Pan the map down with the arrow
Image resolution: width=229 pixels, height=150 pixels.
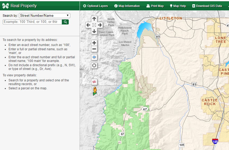tap(94, 31)
